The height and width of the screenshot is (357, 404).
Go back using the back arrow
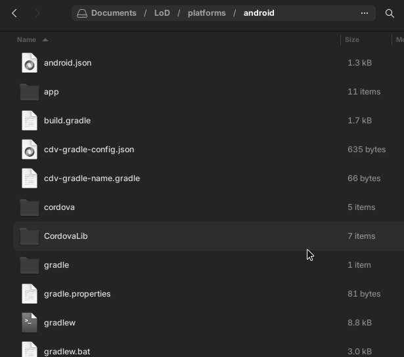(x=14, y=13)
